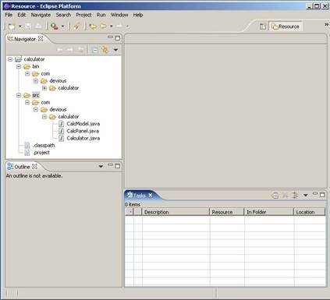Select the .classpath file
The height and width of the screenshot is (300, 330).
44,146
